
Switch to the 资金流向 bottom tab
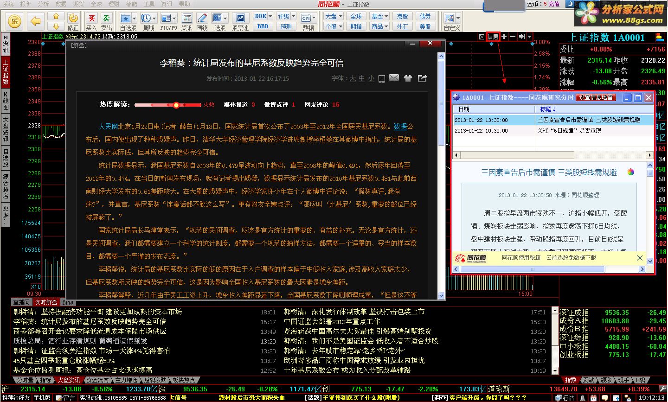tap(97, 380)
